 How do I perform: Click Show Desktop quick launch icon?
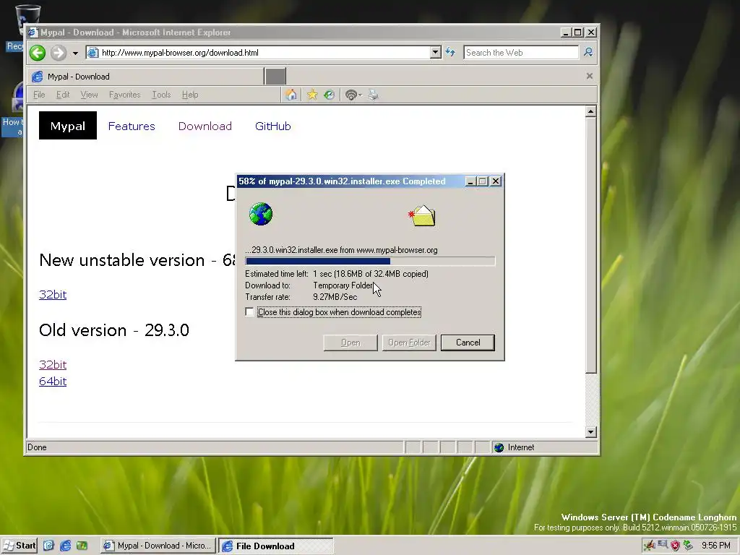point(48,546)
